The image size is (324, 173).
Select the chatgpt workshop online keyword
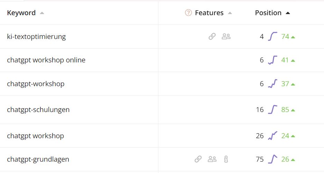46,60
